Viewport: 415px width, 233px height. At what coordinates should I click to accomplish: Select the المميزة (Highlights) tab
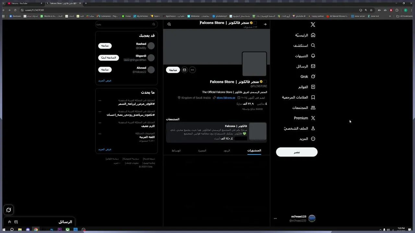(202, 150)
